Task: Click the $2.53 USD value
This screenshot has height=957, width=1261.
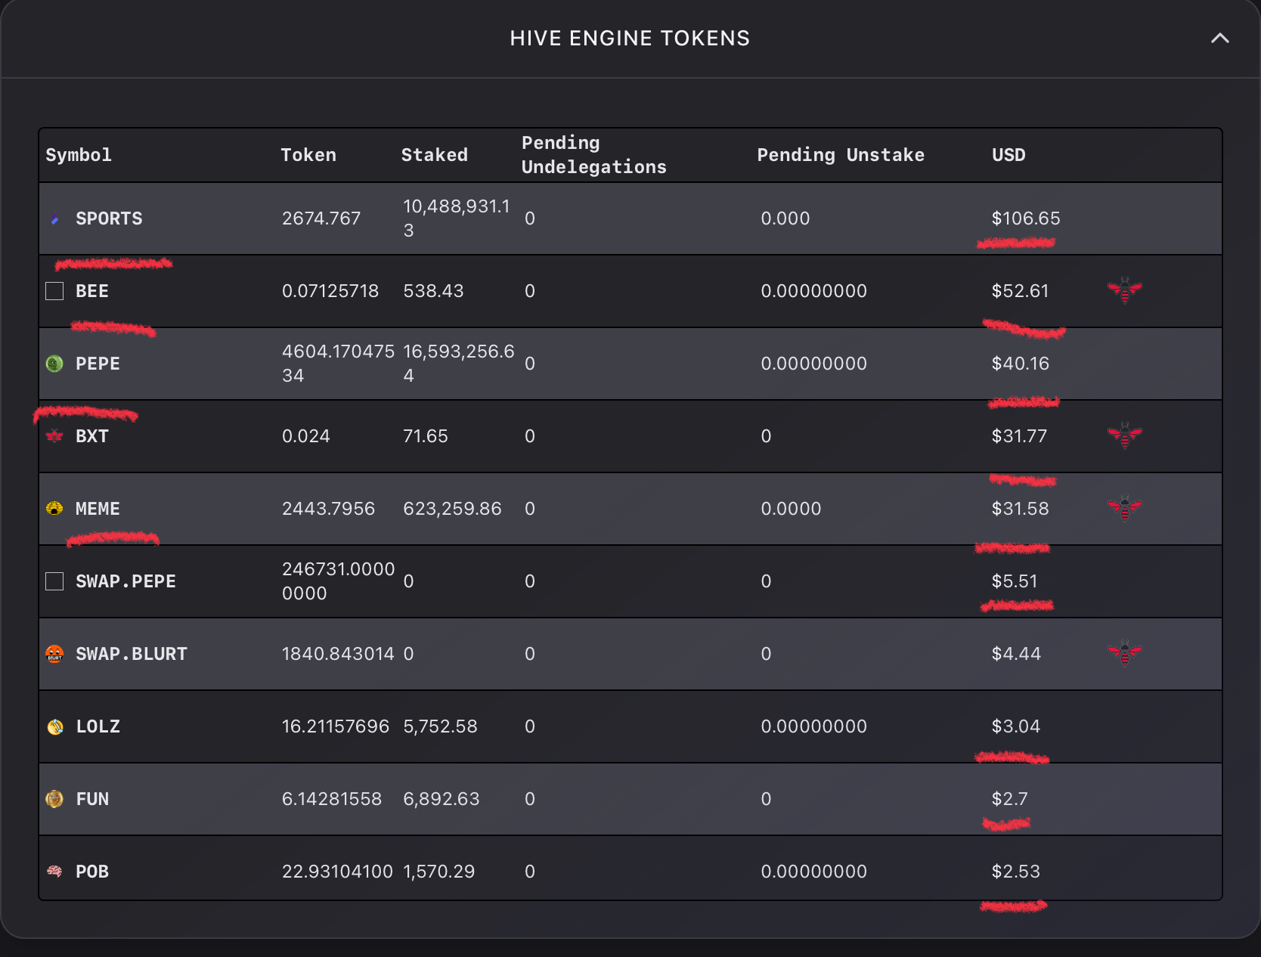Action: [x=1016, y=872]
